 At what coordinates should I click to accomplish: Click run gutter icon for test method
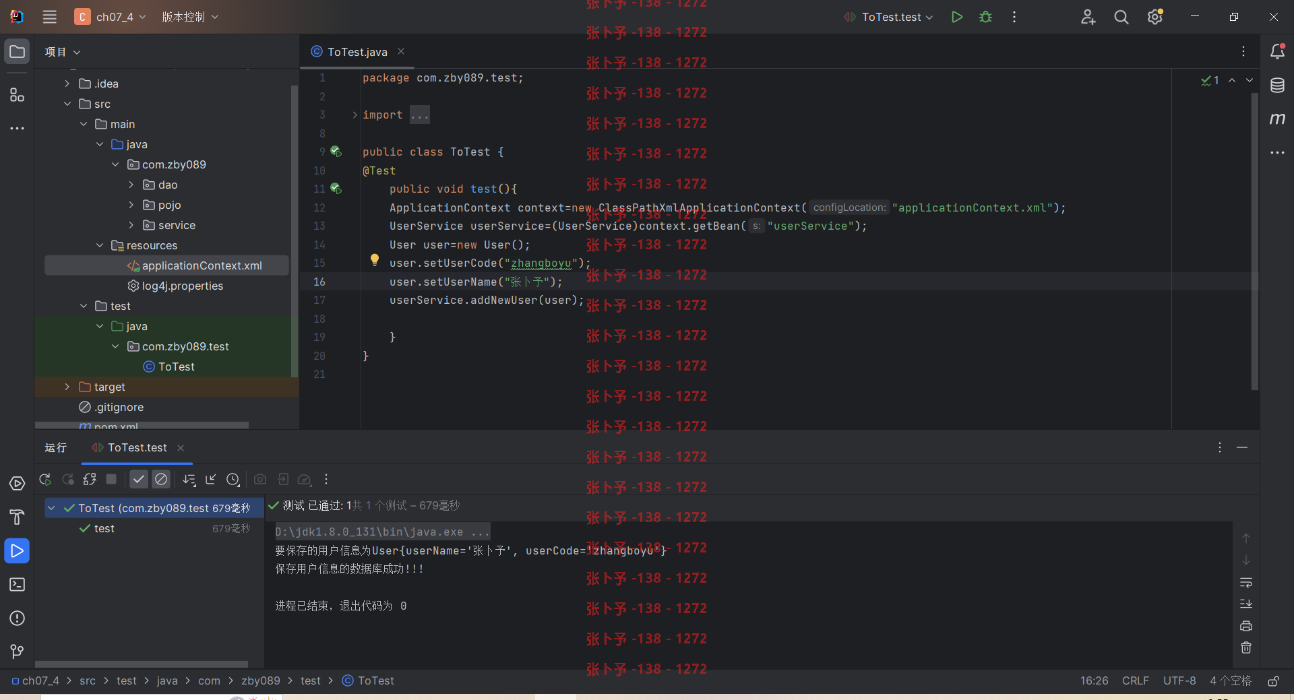[x=336, y=189]
